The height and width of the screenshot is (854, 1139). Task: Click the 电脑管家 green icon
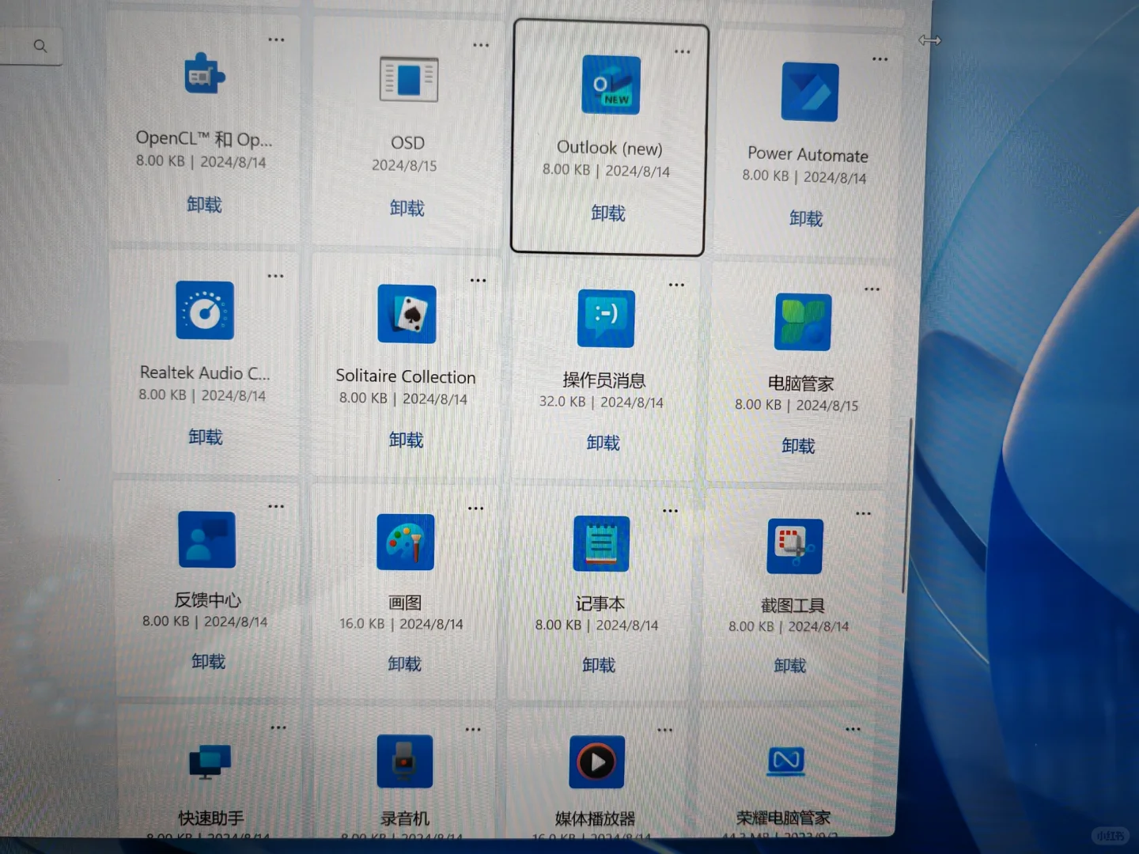pyautogui.click(x=803, y=322)
